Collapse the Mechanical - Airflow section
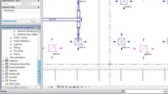168x94 pixels. (x=39, y=1)
